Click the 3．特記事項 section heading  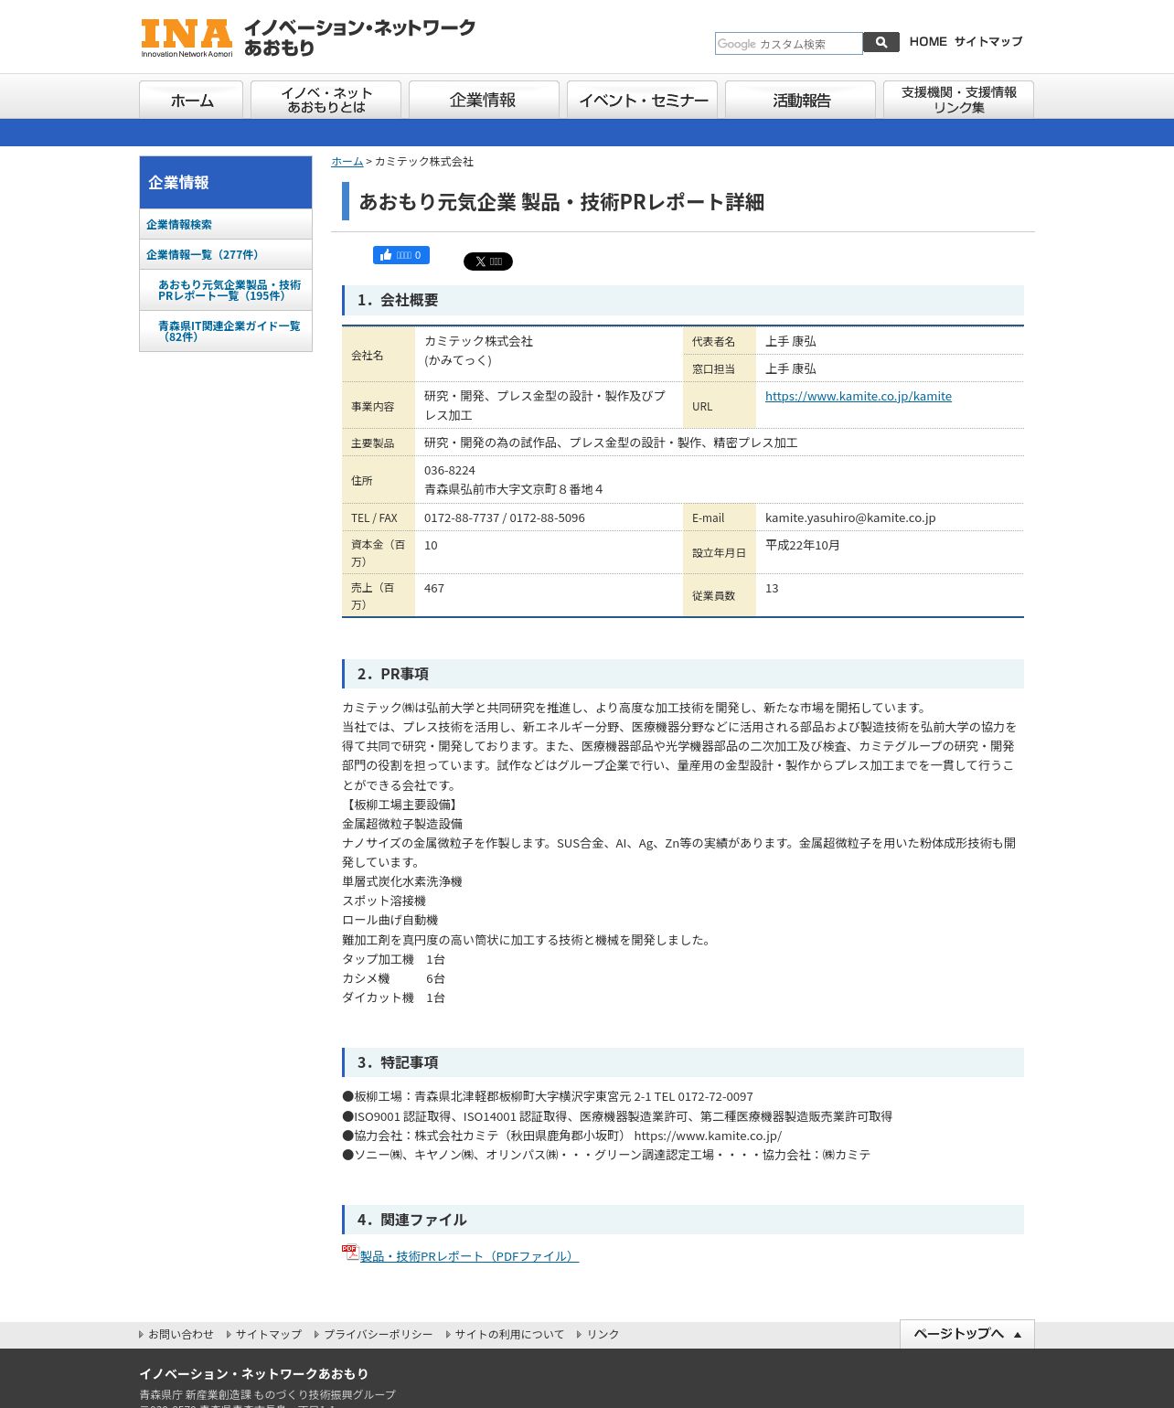(683, 1062)
